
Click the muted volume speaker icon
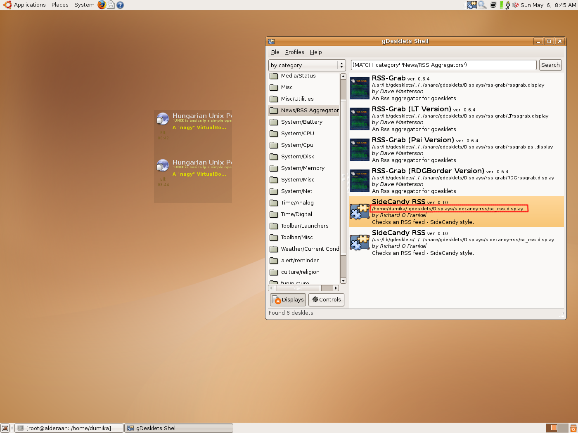click(x=515, y=5)
